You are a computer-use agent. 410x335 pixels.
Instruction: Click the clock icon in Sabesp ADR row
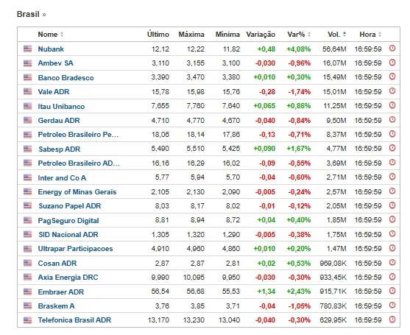[x=392, y=148]
